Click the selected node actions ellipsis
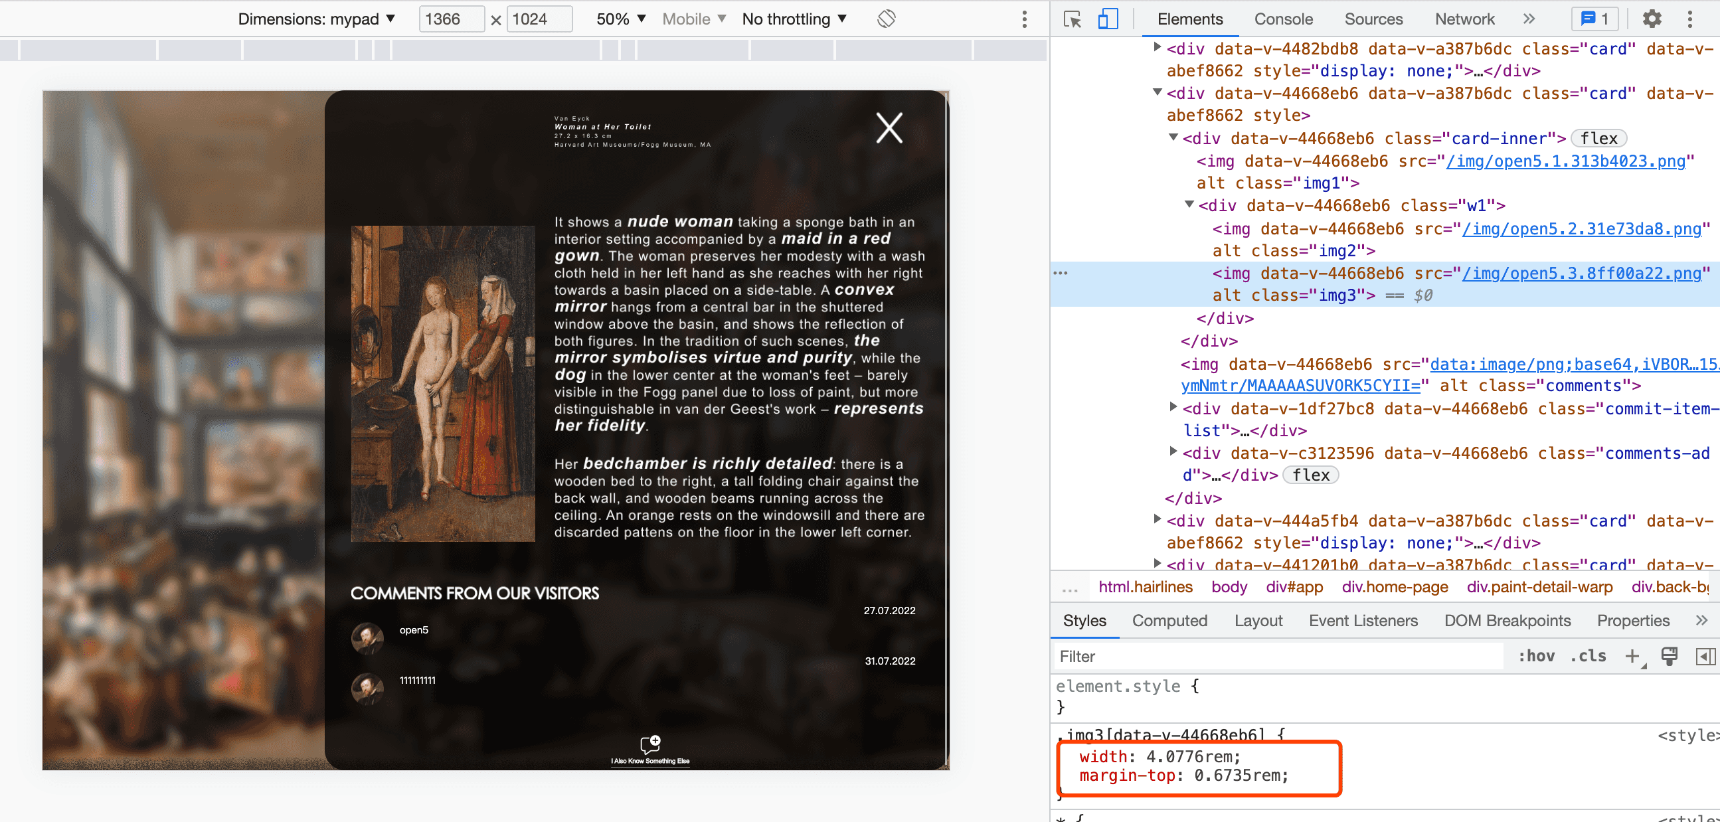Viewport: 1720px width, 822px height. click(x=1061, y=273)
